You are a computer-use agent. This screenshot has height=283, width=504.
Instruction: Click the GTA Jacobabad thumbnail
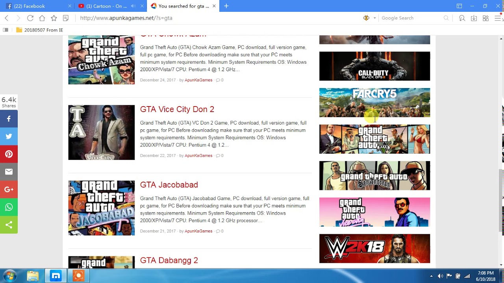tap(101, 208)
